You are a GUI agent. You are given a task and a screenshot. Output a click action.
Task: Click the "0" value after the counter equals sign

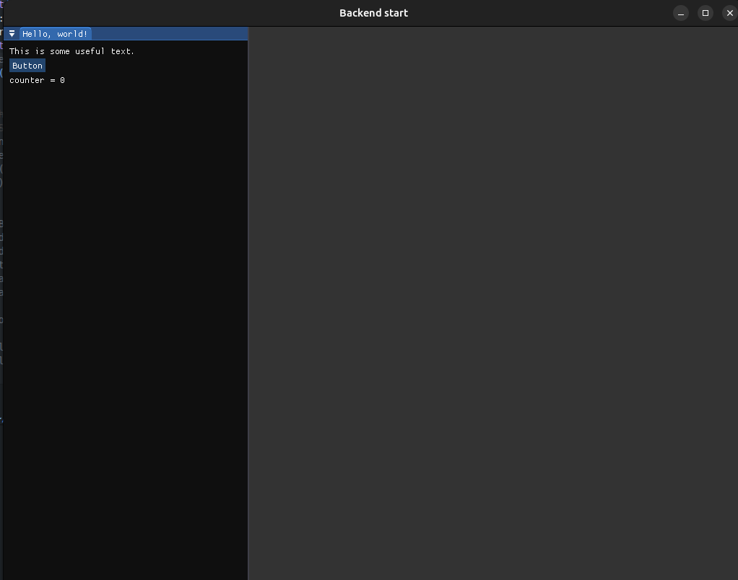(62, 80)
